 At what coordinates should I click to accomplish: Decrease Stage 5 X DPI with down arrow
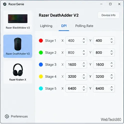[x=84, y=90]
